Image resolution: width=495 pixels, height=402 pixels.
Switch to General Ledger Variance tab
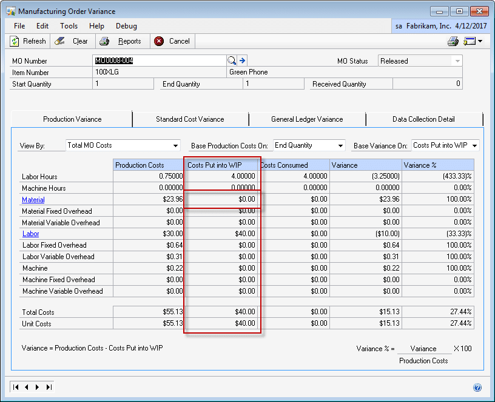pos(307,119)
